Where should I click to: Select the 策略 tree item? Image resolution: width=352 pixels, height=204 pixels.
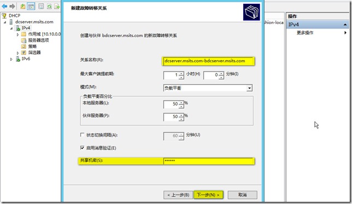coord(32,46)
